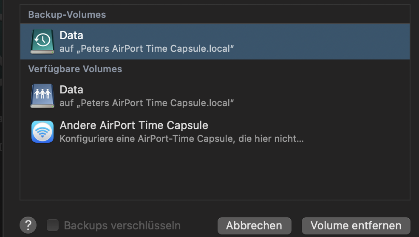This screenshot has height=237, width=419.
Task: Click empty space below the volume list entries
Action: (215, 174)
